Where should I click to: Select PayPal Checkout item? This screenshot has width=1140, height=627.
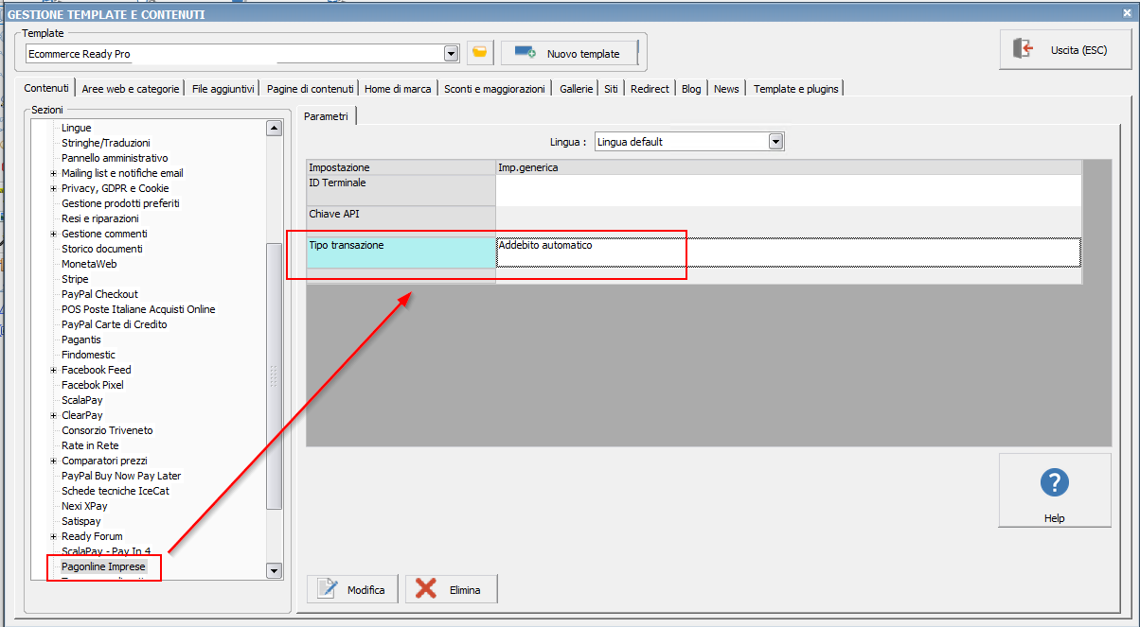click(99, 294)
